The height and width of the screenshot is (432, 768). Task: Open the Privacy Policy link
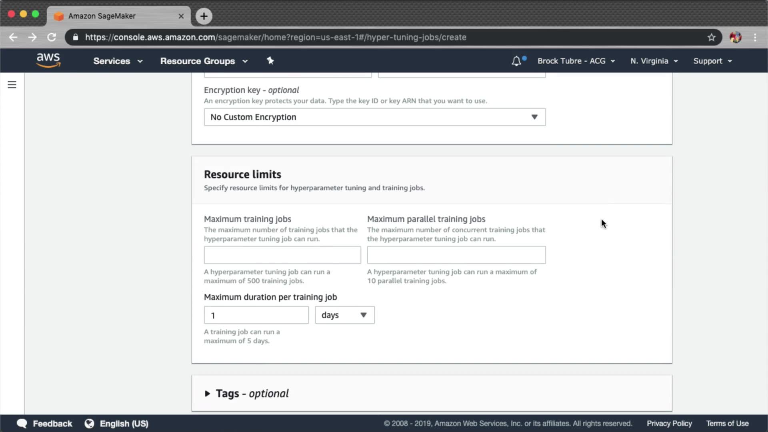coord(669,424)
